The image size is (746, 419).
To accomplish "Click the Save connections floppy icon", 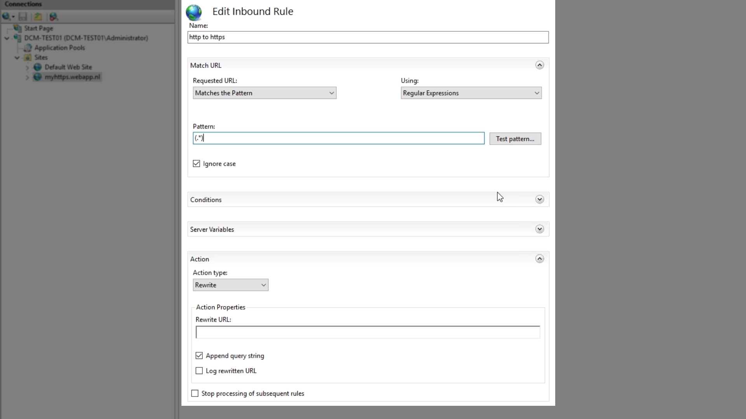I will pyautogui.click(x=23, y=17).
